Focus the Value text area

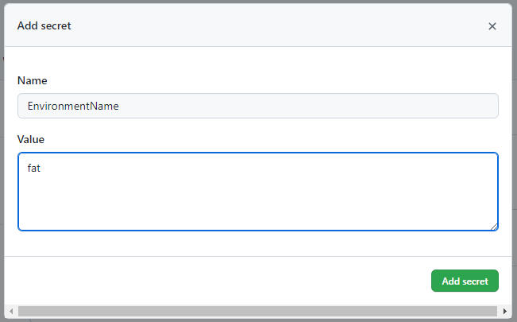click(257, 192)
